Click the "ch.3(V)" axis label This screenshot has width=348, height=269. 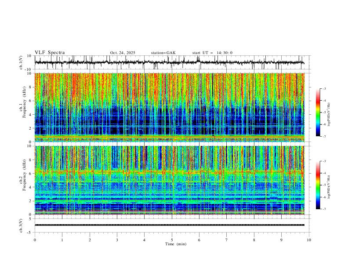click(x=21, y=225)
